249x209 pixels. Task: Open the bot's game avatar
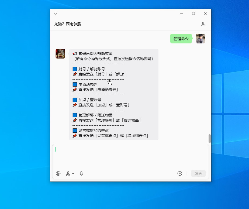coord(60,54)
